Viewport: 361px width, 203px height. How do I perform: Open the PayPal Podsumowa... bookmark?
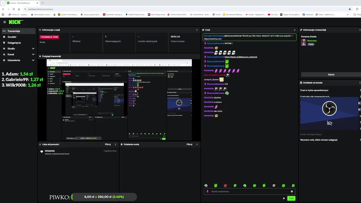(135, 14)
